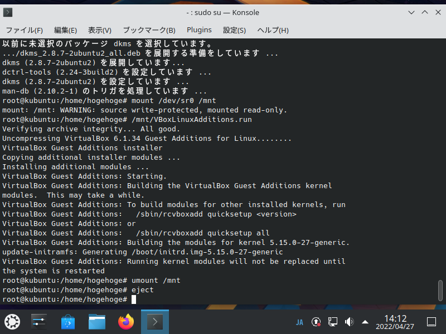Viewport: 446px width, 334px height.
Task: Open the ヘルプ(H) menu
Action: coord(273,30)
